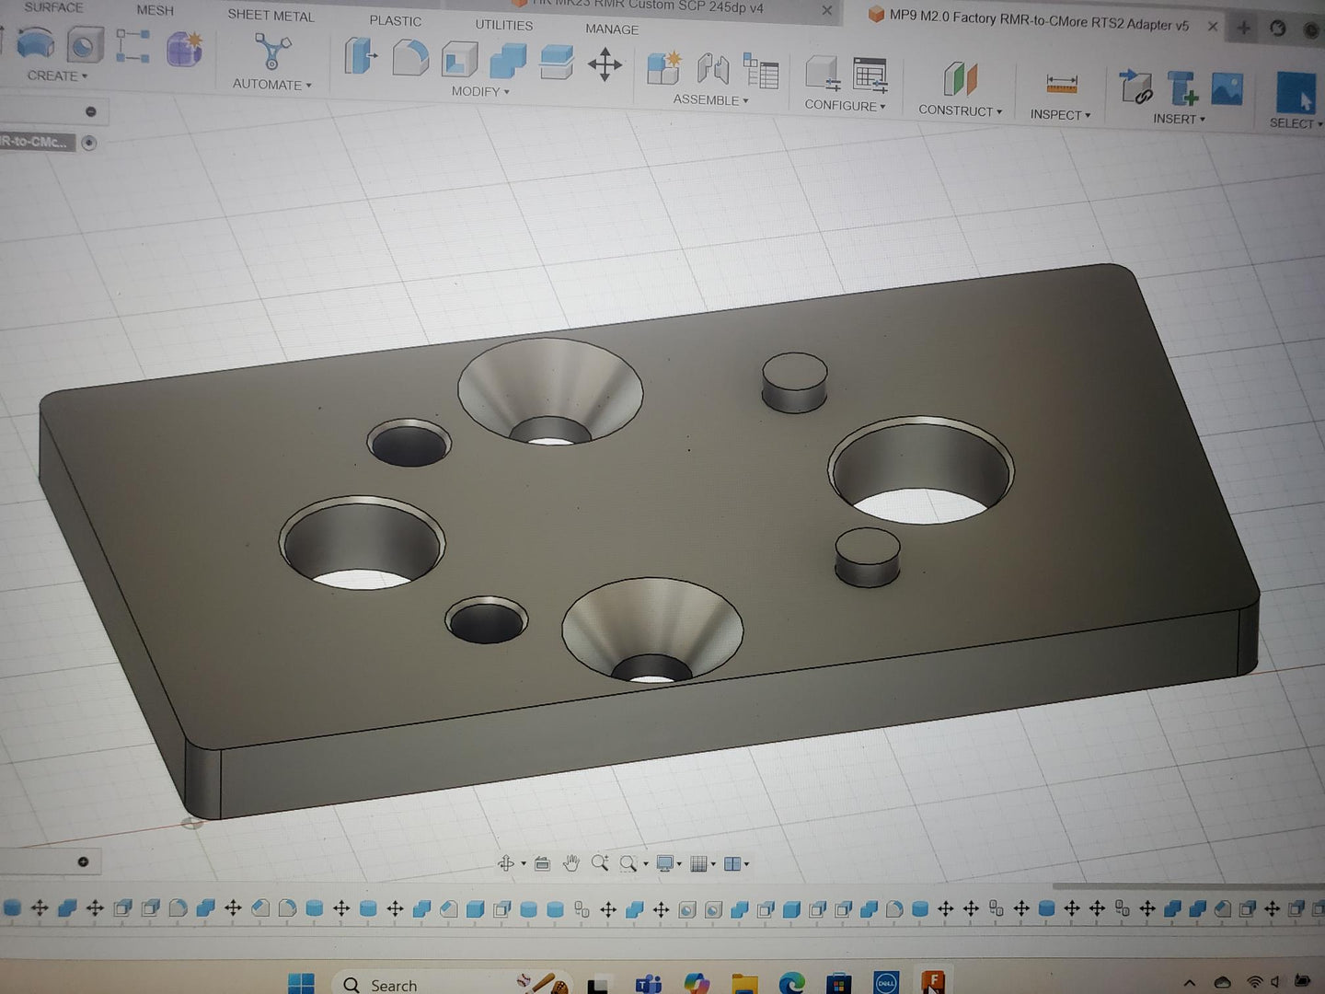The height and width of the screenshot is (994, 1325).
Task: Click the Zoom magnifier icon
Action: pos(600,862)
